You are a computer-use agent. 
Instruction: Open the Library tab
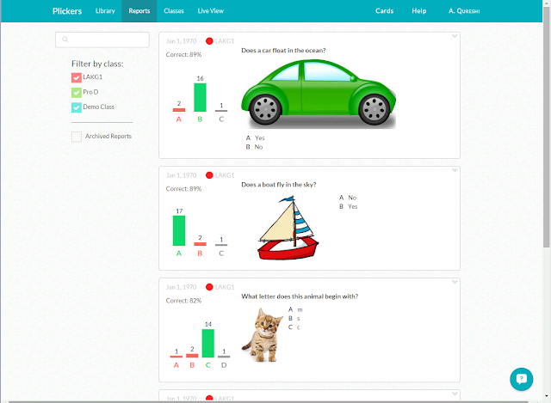tap(105, 11)
